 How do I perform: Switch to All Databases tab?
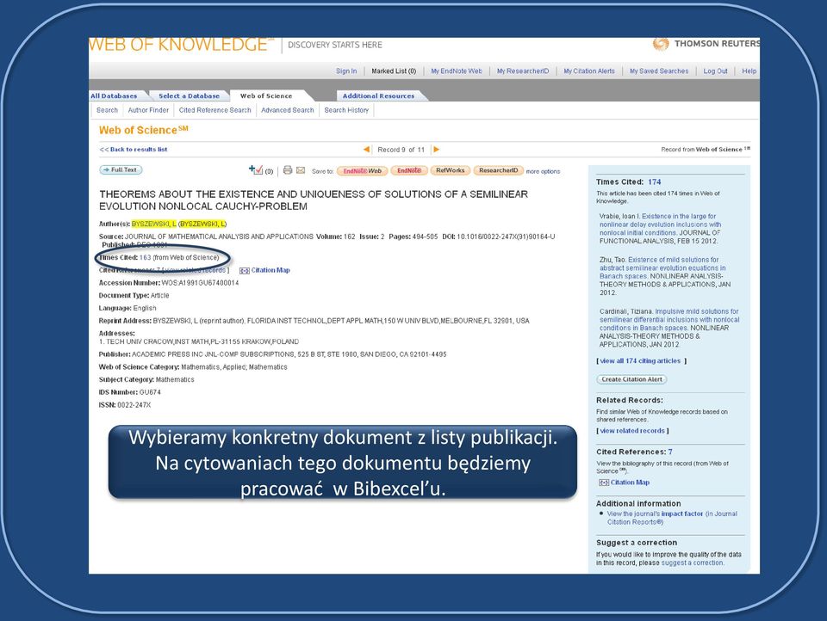pyautogui.click(x=114, y=95)
